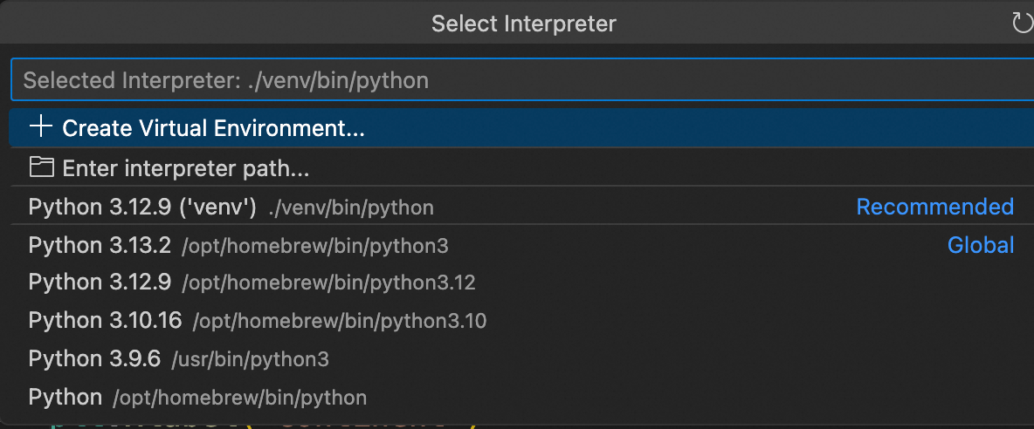Select Python 3.12.9 homebrew python3.12 entry
1034x429 pixels.
522,283
